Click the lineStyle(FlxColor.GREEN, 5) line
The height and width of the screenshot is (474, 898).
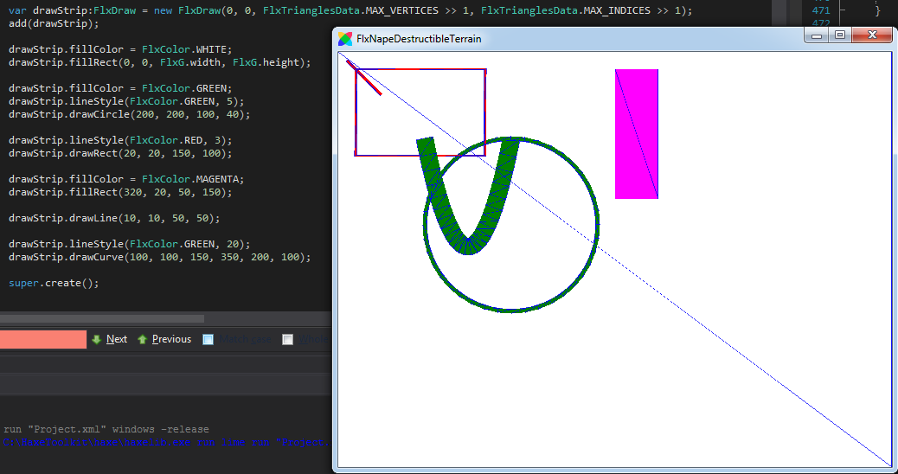[126, 101]
